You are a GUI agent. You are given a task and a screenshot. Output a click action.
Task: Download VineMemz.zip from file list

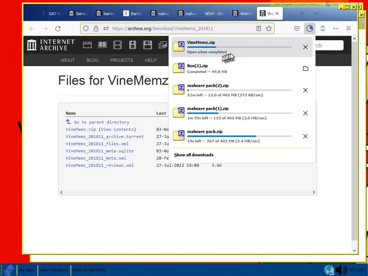click(81, 129)
